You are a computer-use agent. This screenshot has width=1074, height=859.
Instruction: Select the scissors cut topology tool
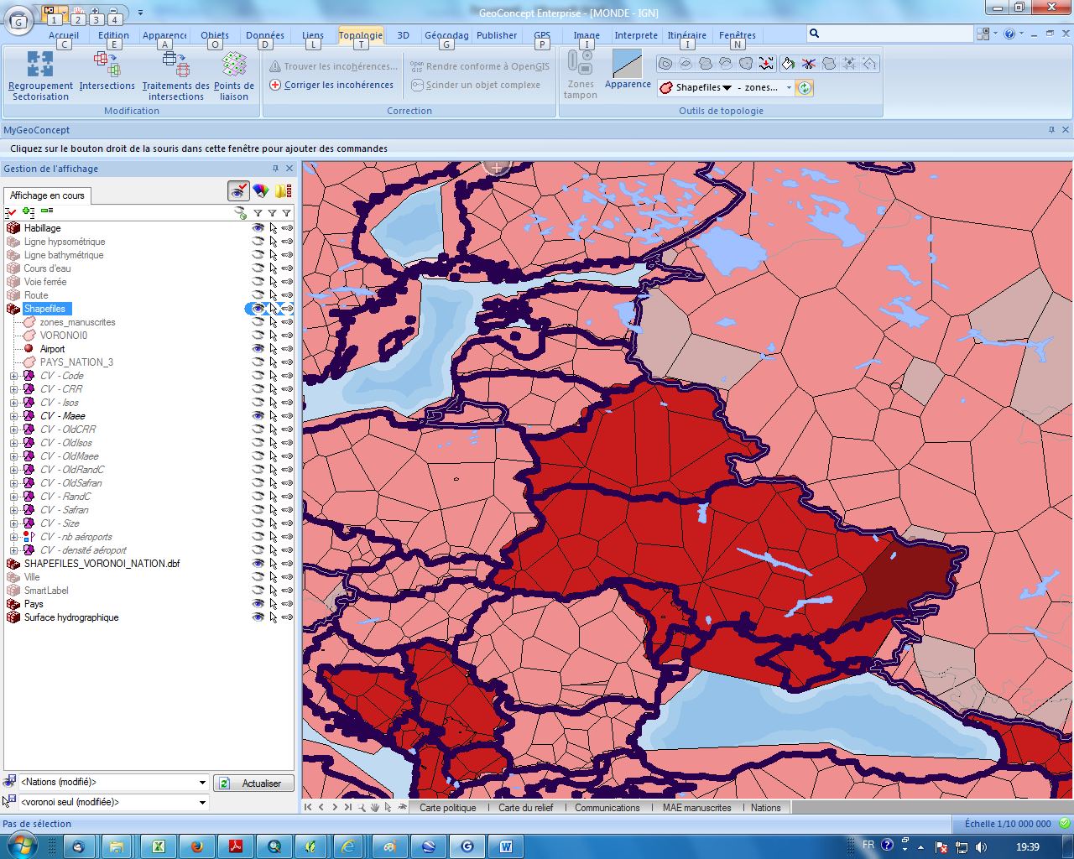coord(809,64)
